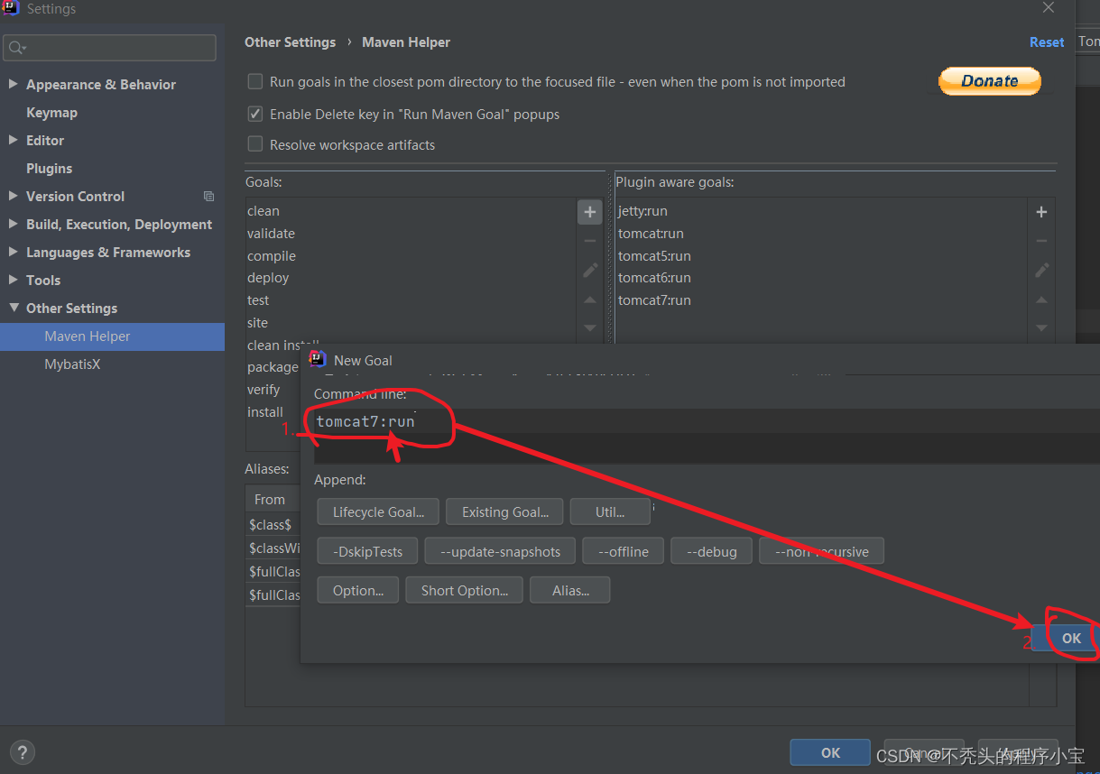
Task: Append the --offline flag
Action: [x=623, y=551]
